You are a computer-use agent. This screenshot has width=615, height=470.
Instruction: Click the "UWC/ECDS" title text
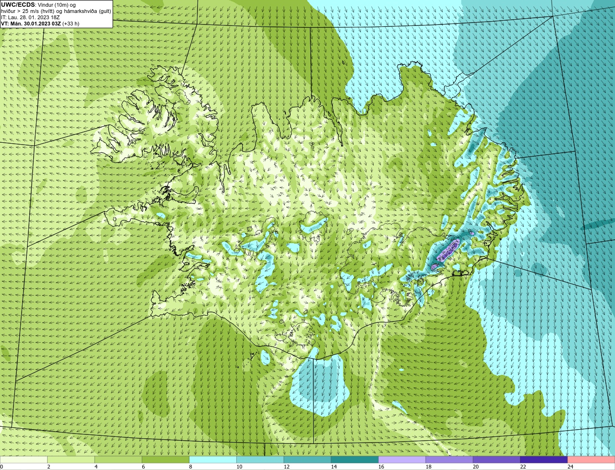point(18,5)
